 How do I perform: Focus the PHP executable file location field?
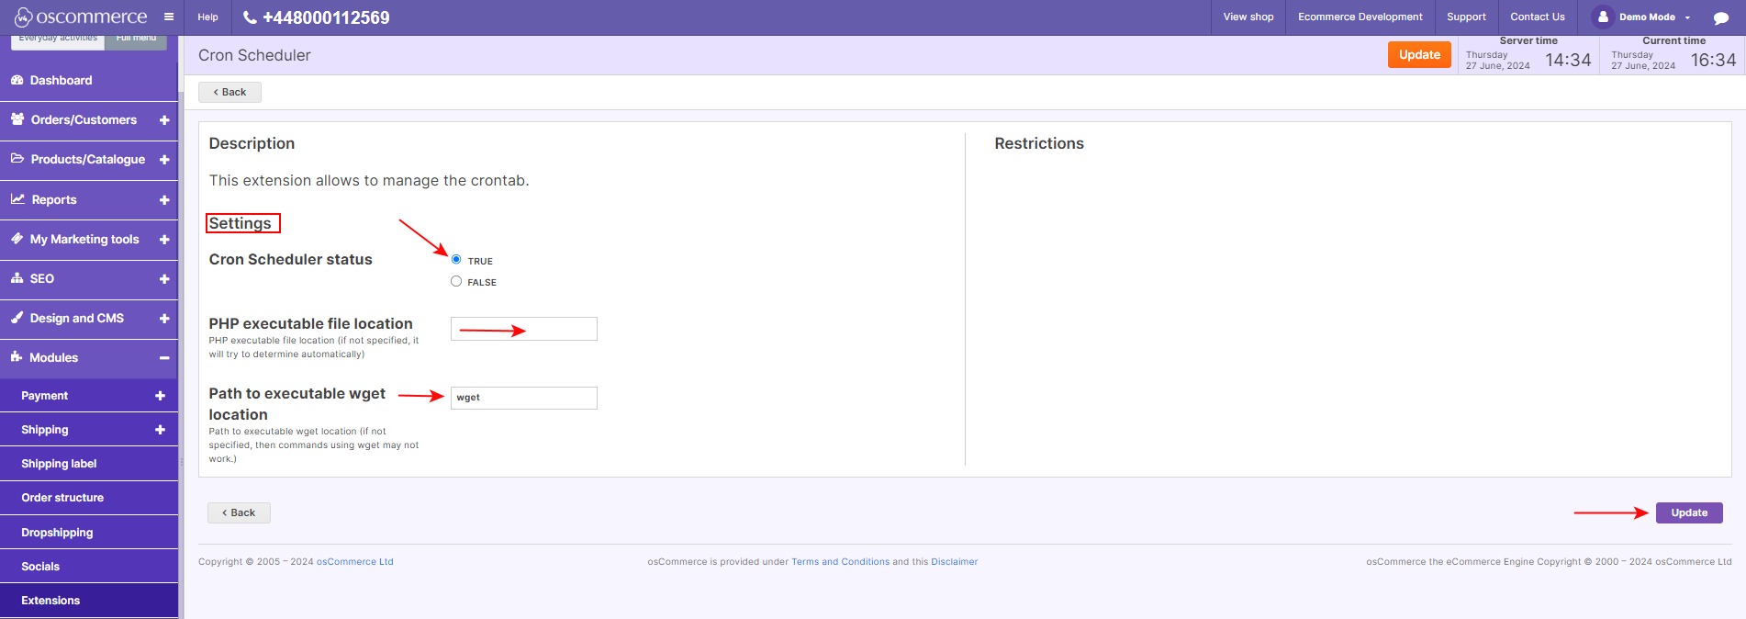[x=524, y=329]
